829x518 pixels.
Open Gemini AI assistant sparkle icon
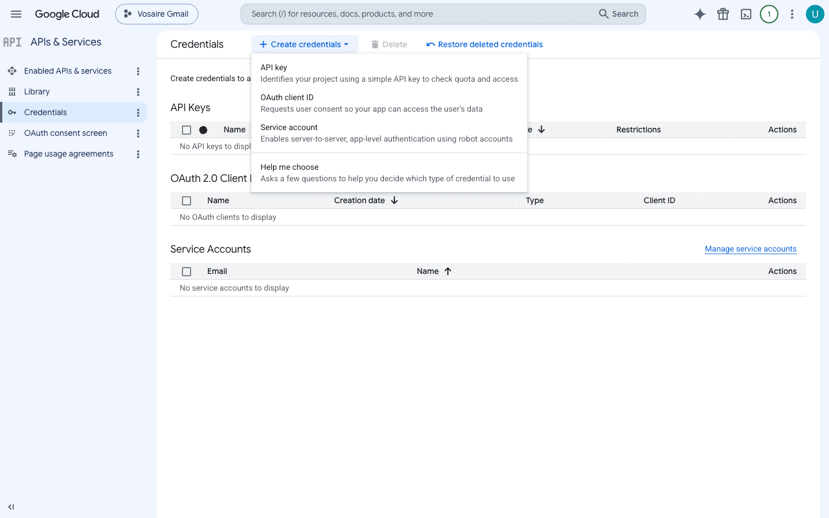point(700,14)
